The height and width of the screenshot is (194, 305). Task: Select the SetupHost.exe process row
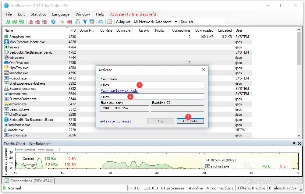pos(128,37)
